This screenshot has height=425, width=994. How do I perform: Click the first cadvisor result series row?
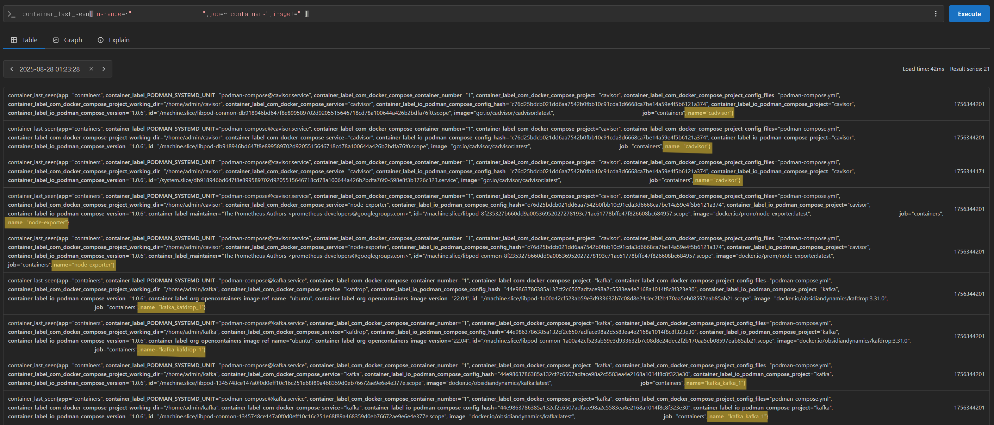pyautogui.click(x=463, y=104)
